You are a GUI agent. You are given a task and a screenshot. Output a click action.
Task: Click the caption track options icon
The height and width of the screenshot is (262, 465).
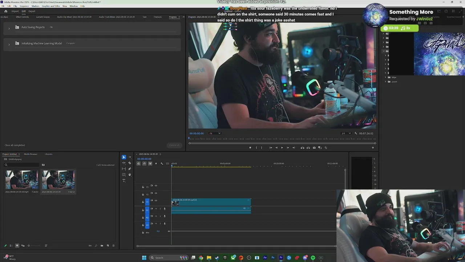[x=167, y=163]
